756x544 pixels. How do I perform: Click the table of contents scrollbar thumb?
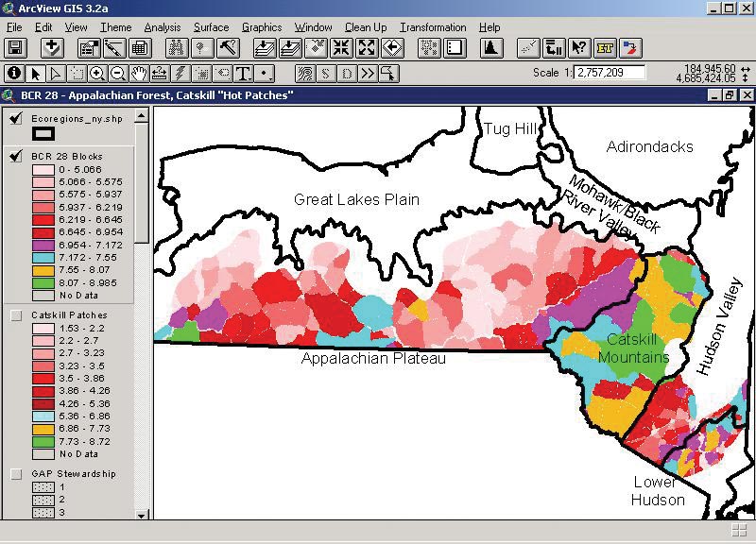click(x=141, y=183)
